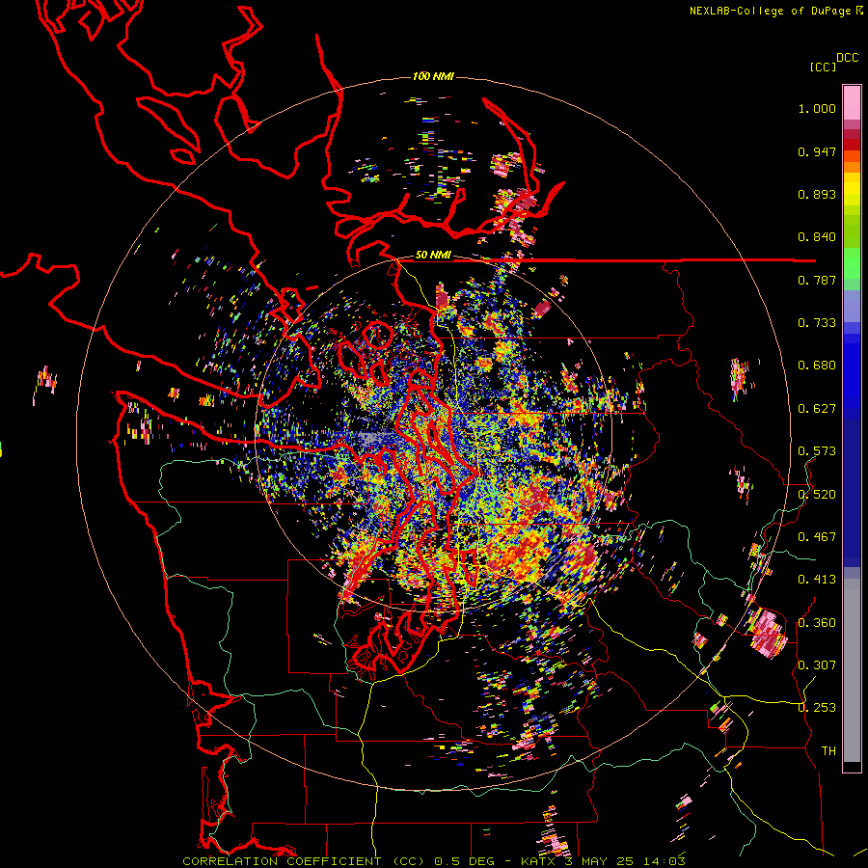
Task: Click the 0.680 scale value
Action: 817,366
